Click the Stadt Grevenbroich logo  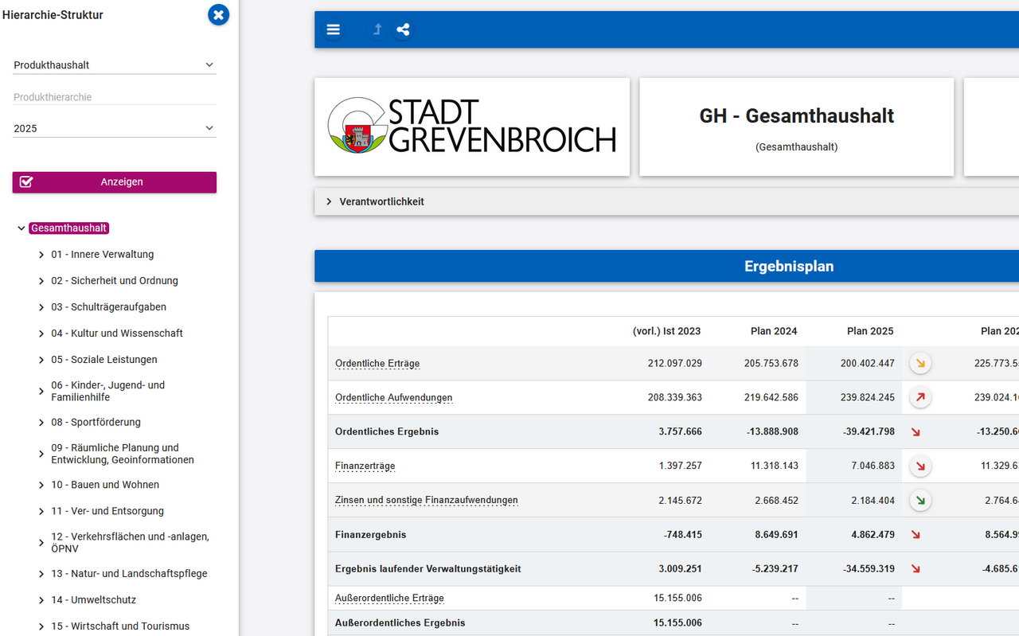(471, 127)
